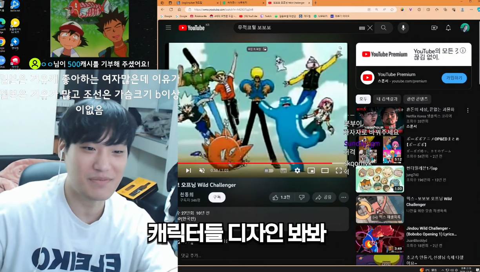This screenshot has height=272, width=480.
Task: Submit search with the magnifier button
Action: point(384,28)
